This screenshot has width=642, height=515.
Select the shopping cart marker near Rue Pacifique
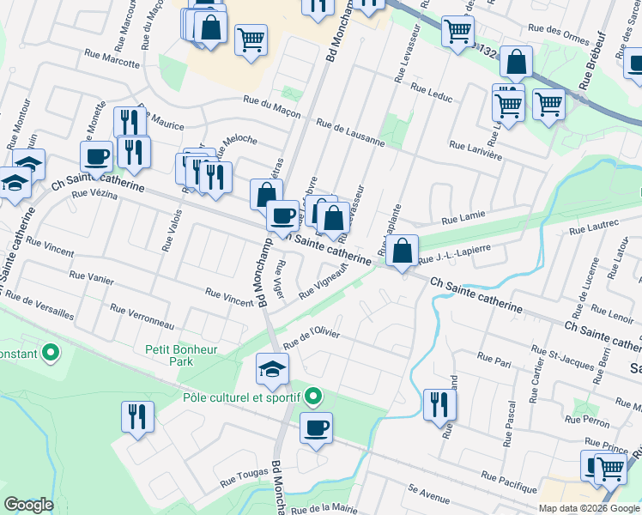point(610,470)
